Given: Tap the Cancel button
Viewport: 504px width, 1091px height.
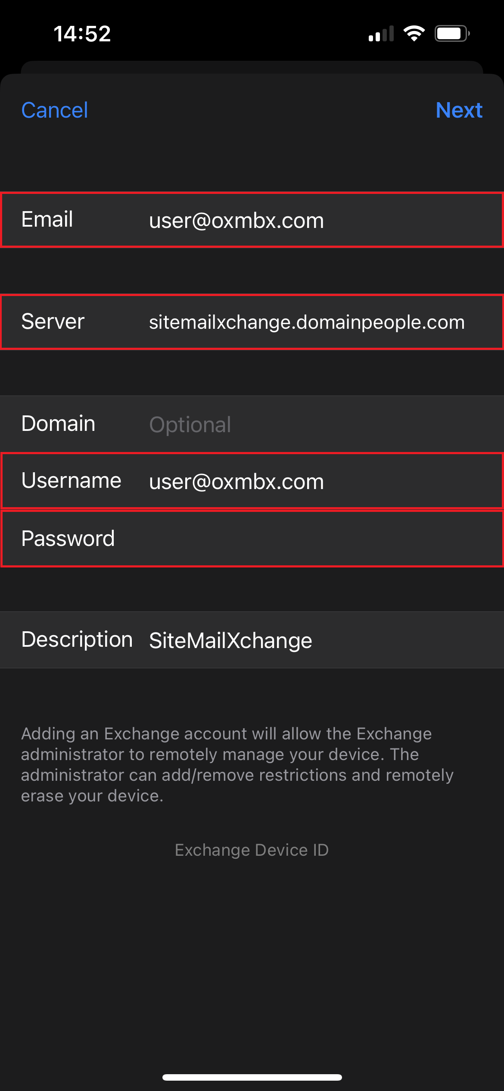Looking at the screenshot, I should (55, 110).
